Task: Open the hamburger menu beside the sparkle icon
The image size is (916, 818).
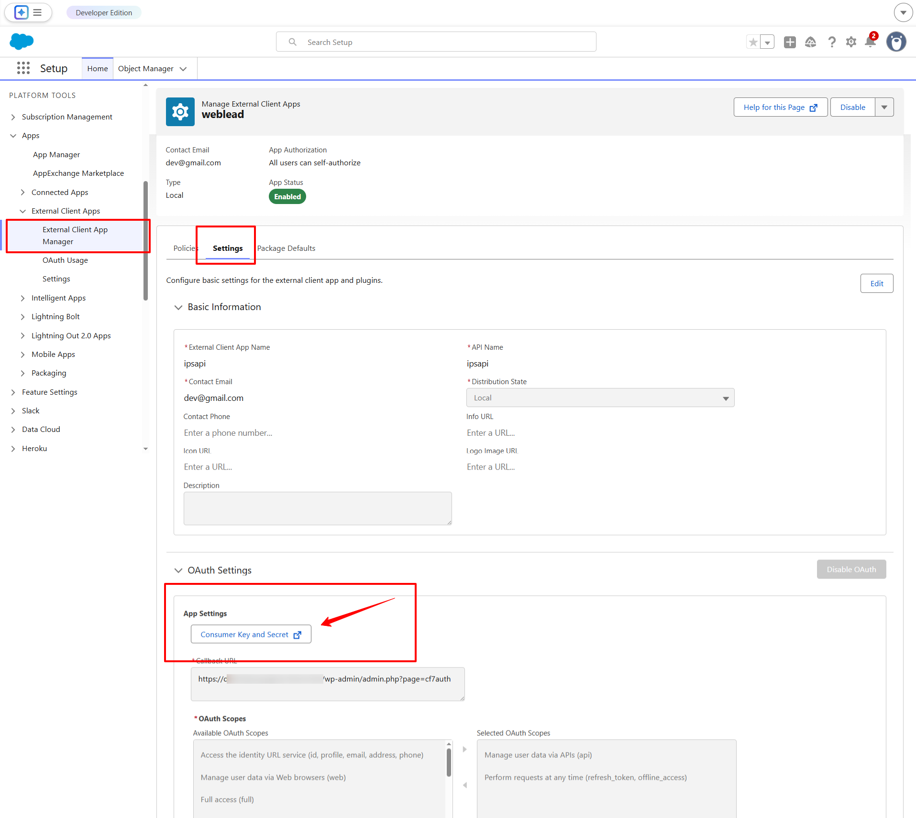Action: tap(37, 12)
